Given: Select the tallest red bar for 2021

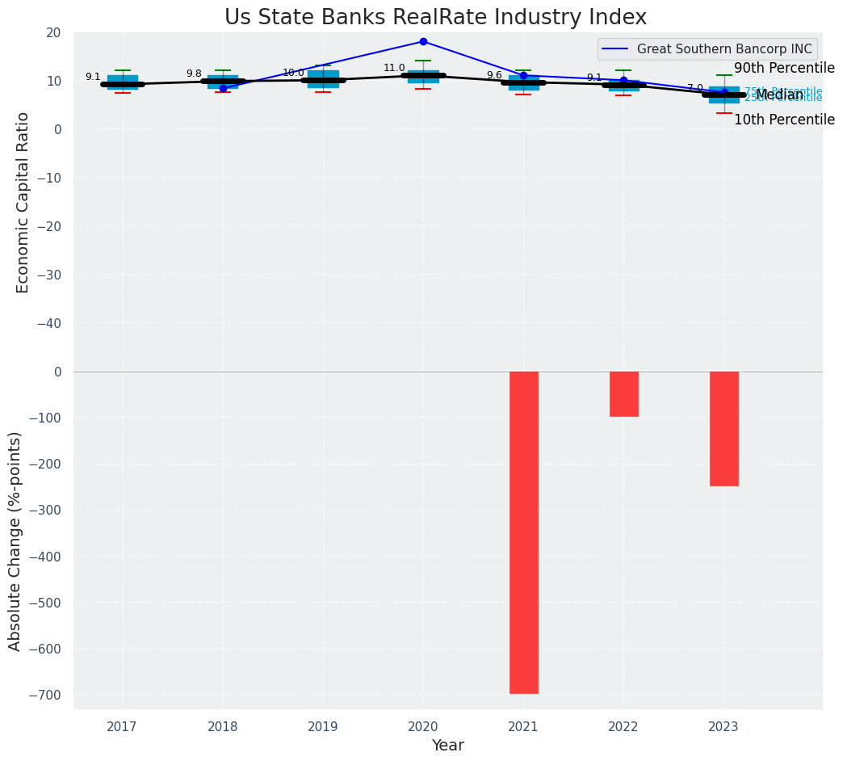Looking at the screenshot, I should pos(523,532).
